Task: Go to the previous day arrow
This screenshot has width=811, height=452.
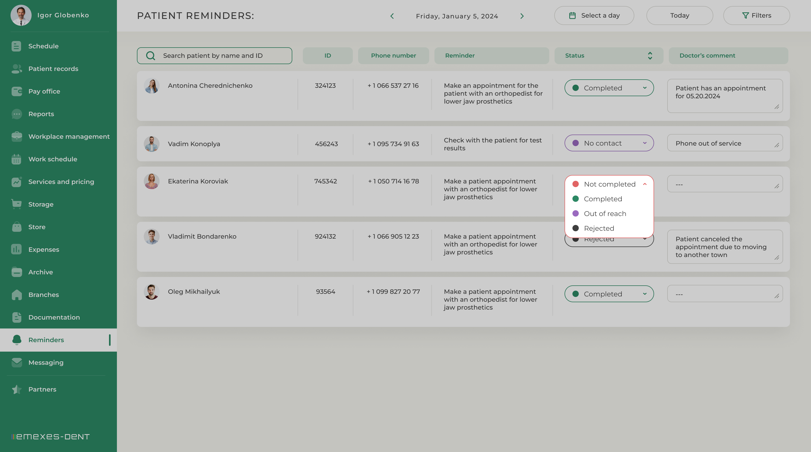Action: tap(392, 16)
